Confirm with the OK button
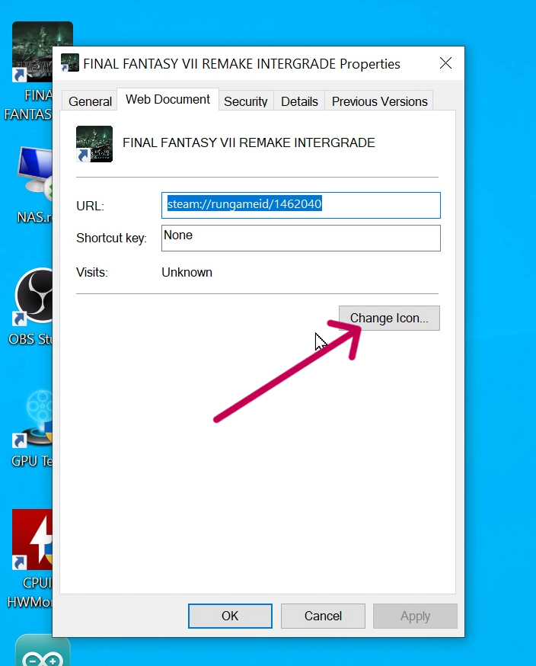Viewport: 536px width, 666px height. point(230,616)
